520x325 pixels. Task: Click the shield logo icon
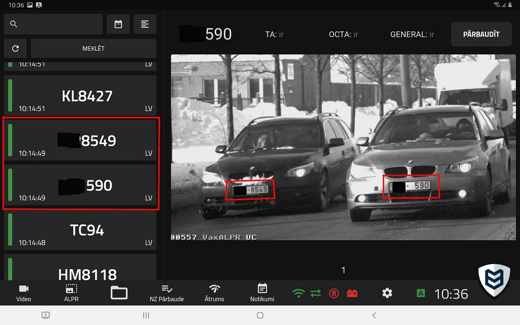point(494,280)
